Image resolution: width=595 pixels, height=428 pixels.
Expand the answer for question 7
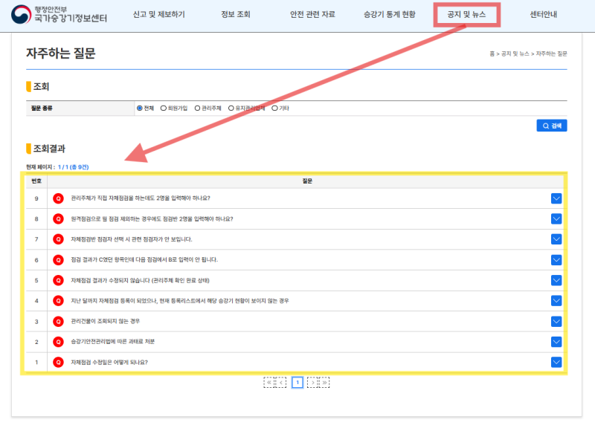click(556, 239)
